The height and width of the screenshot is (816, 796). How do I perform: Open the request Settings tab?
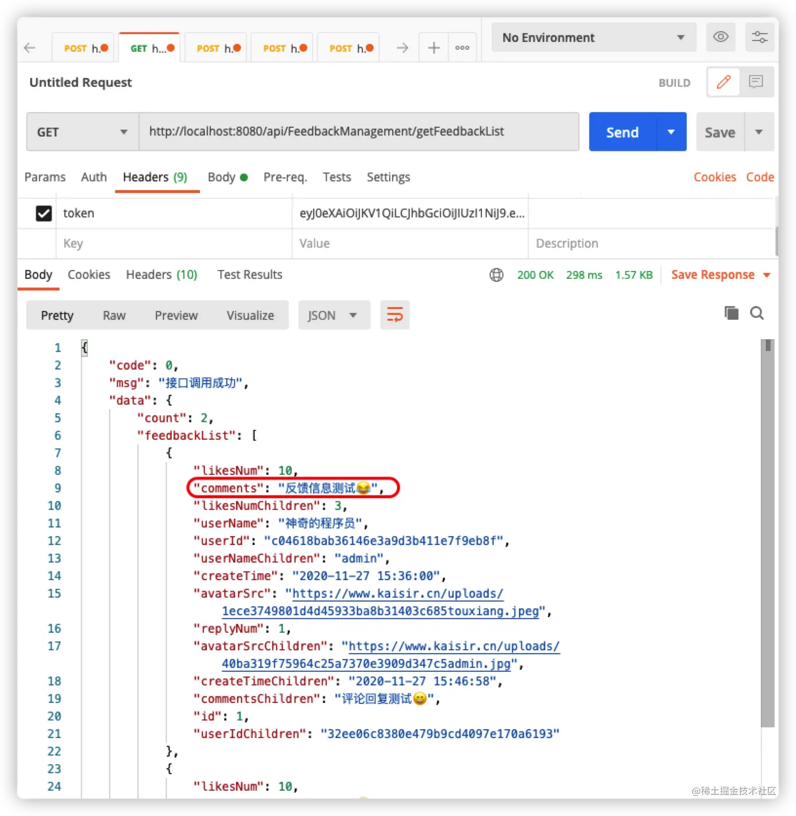(389, 177)
